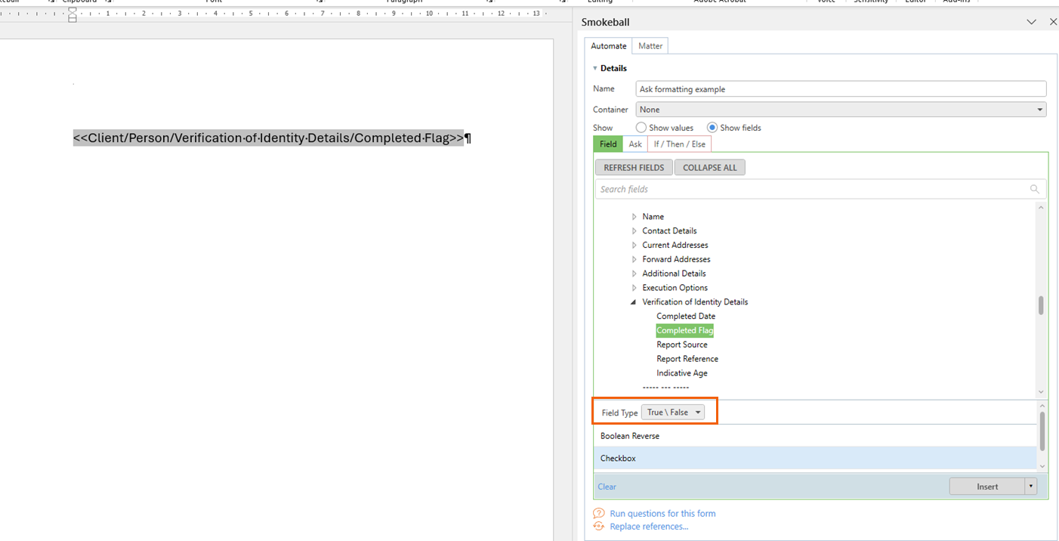Screen dimensions: 1059x541
Task: Collapse the Details section
Action: tap(595, 68)
